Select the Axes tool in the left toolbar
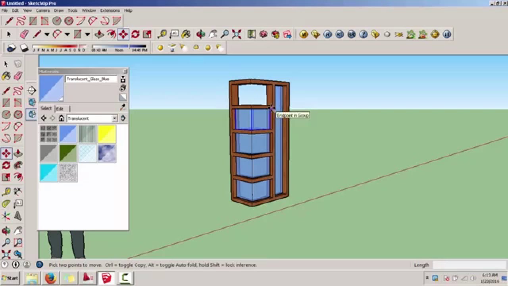This screenshot has width=508, height=286. [x=6, y=216]
